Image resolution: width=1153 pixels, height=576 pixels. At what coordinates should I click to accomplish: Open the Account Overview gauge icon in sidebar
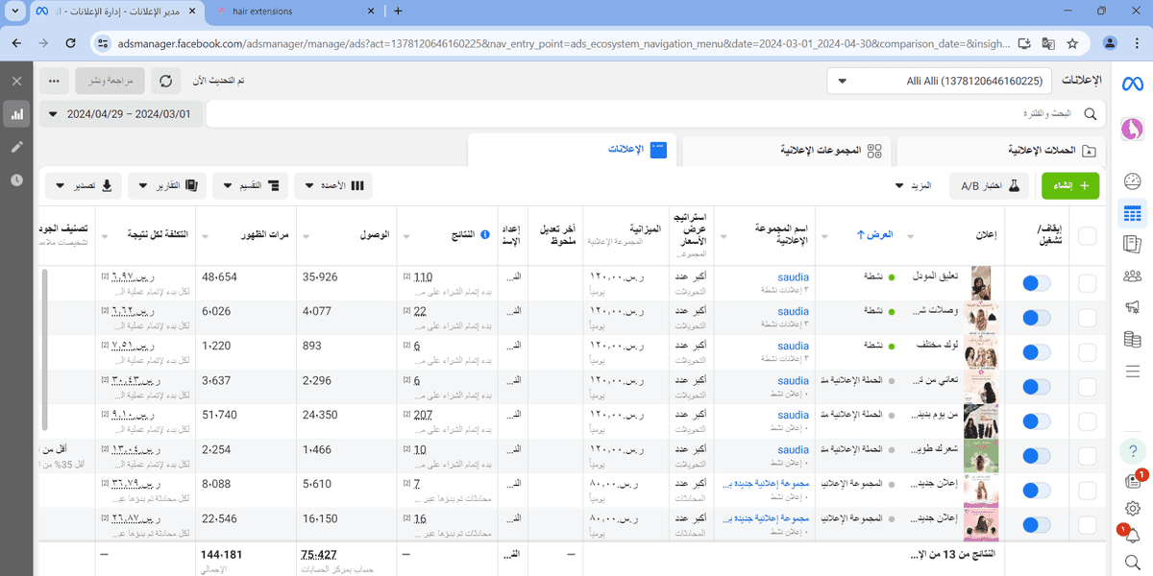point(1132,180)
